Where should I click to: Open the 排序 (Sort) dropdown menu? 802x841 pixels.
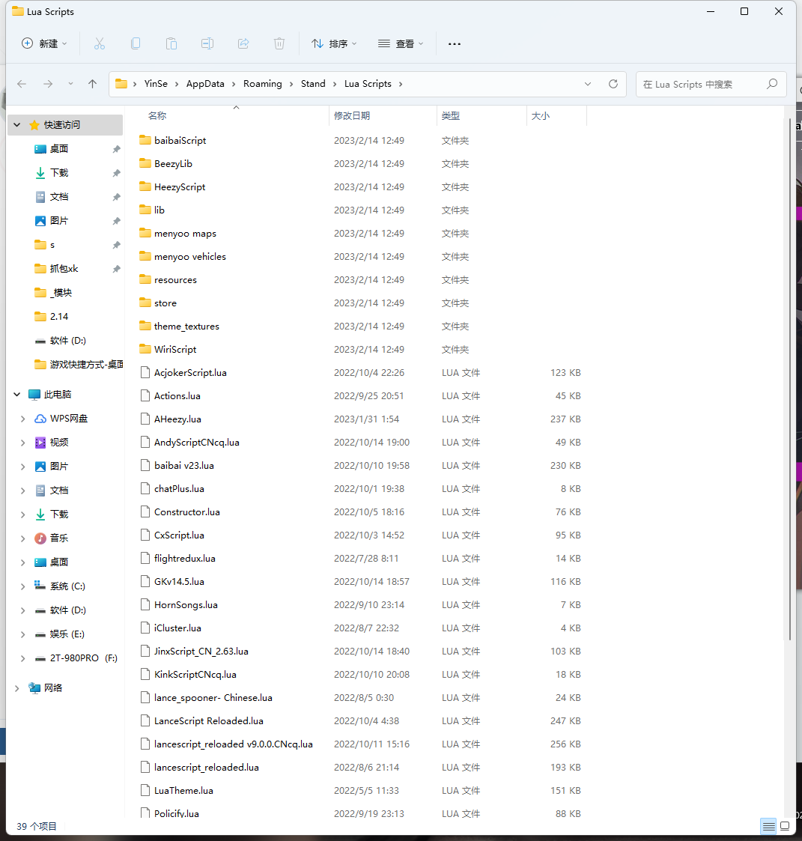(334, 43)
